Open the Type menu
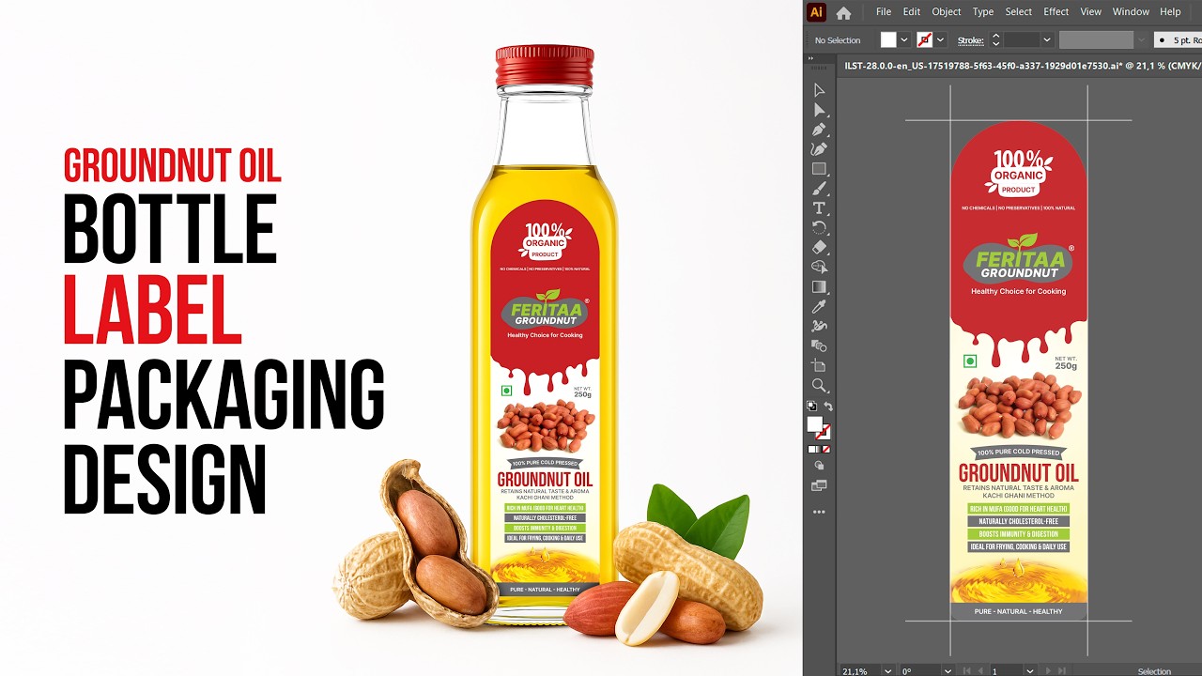Screen dimensions: 1202x676 click(983, 12)
